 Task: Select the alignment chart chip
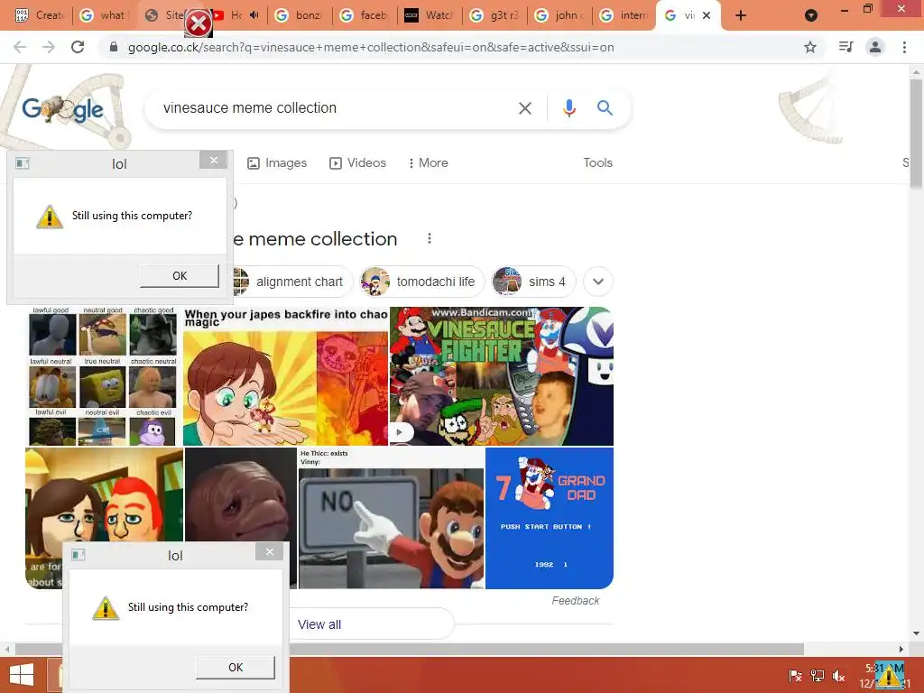pyautogui.click(x=292, y=282)
